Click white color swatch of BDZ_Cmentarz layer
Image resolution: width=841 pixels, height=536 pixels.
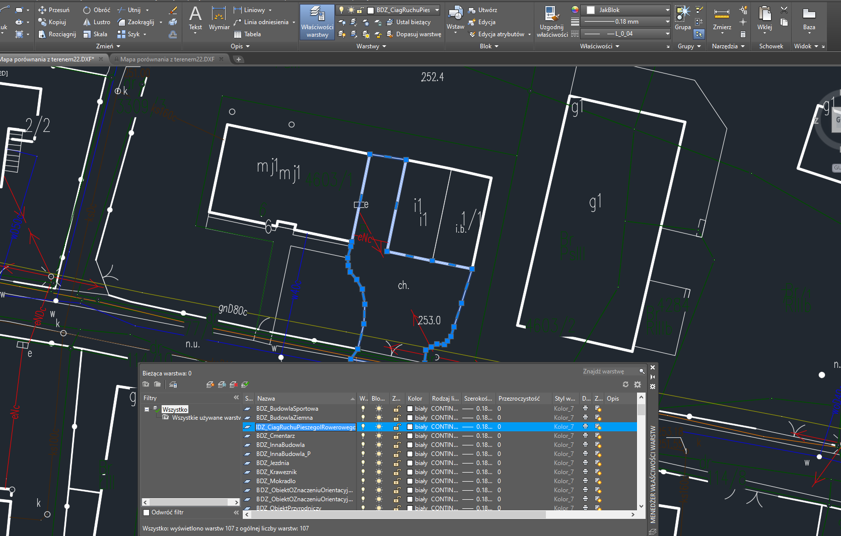410,436
